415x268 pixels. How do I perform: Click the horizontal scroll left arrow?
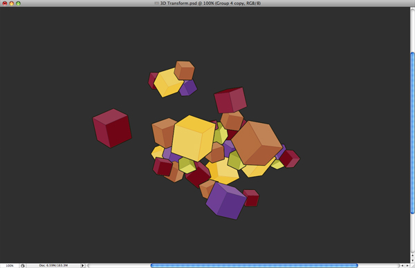pos(403,266)
